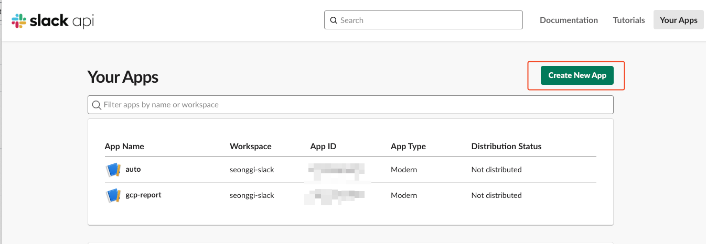Click Not distributed in the gcp-report row
This screenshot has width=706, height=244.
coord(496,195)
